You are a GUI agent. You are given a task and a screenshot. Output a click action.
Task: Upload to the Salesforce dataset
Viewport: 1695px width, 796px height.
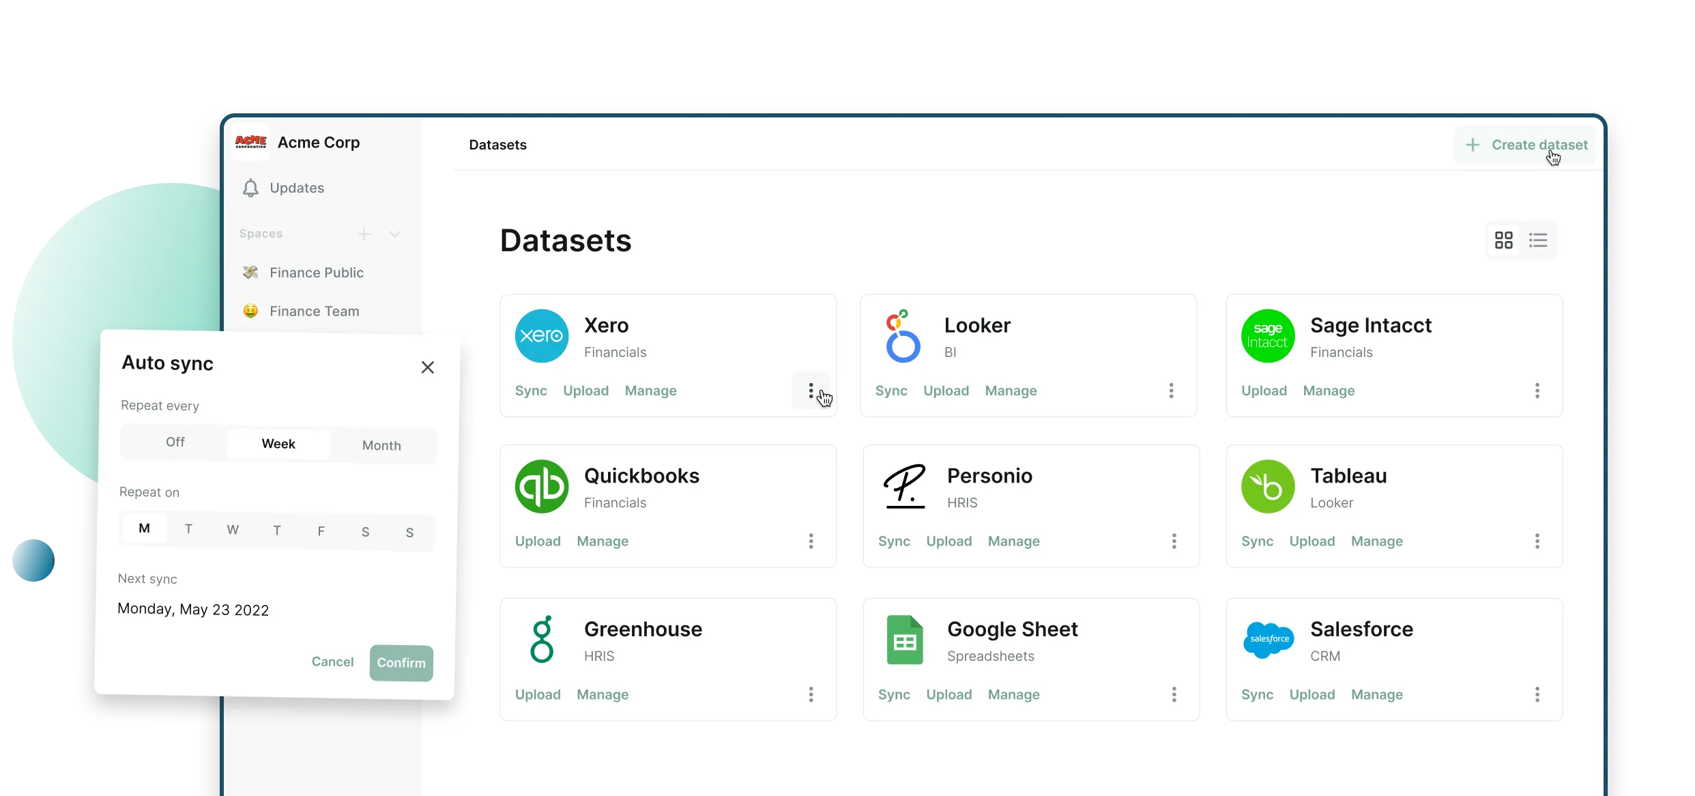pos(1312,694)
